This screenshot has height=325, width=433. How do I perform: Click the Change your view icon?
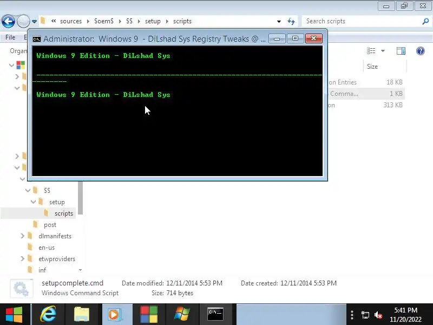[x=371, y=51]
